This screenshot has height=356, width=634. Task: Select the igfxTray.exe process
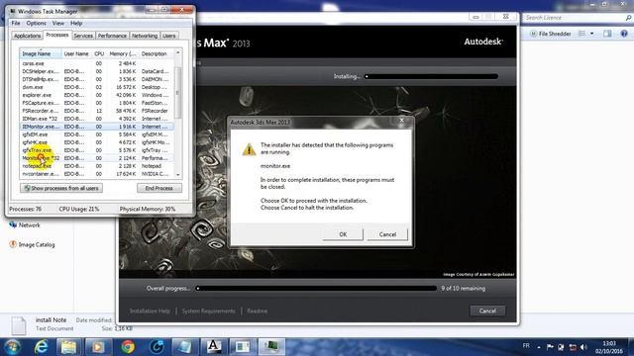97,150
